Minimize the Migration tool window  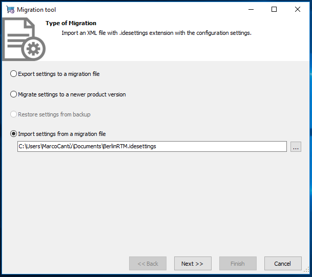(251, 9)
